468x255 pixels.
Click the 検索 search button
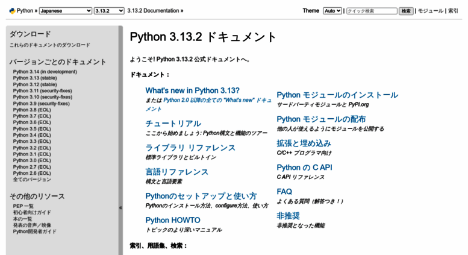406,11
